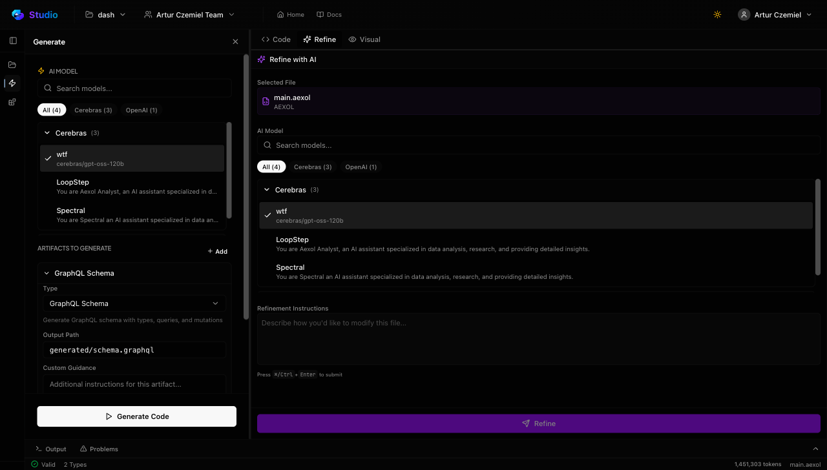
Task: Open the files folder icon in sidebar
Action: (x=12, y=65)
